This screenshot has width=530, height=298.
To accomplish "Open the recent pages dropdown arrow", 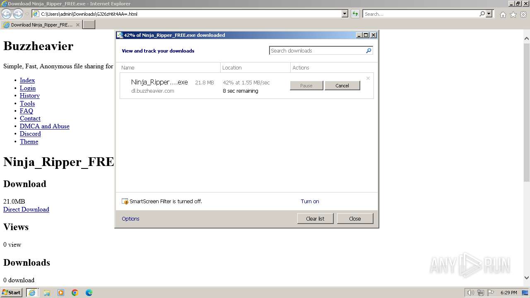I will pyautogui.click(x=27, y=14).
